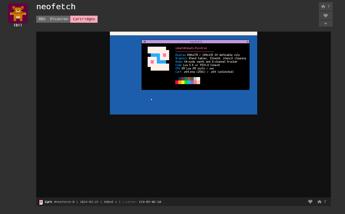345x214 pixels.
Task: Open the BBS tab
Action: pos(42,19)
